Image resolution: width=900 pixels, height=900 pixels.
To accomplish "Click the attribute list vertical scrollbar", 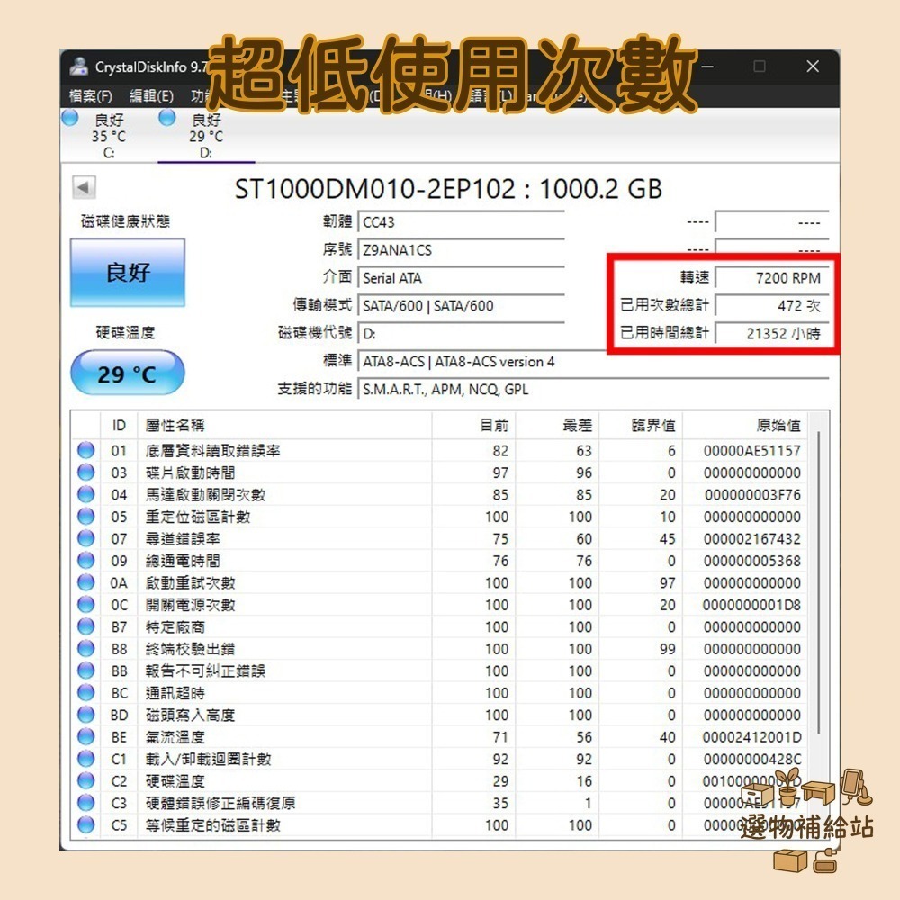I will pyautogui.click(x=818, y=582).
